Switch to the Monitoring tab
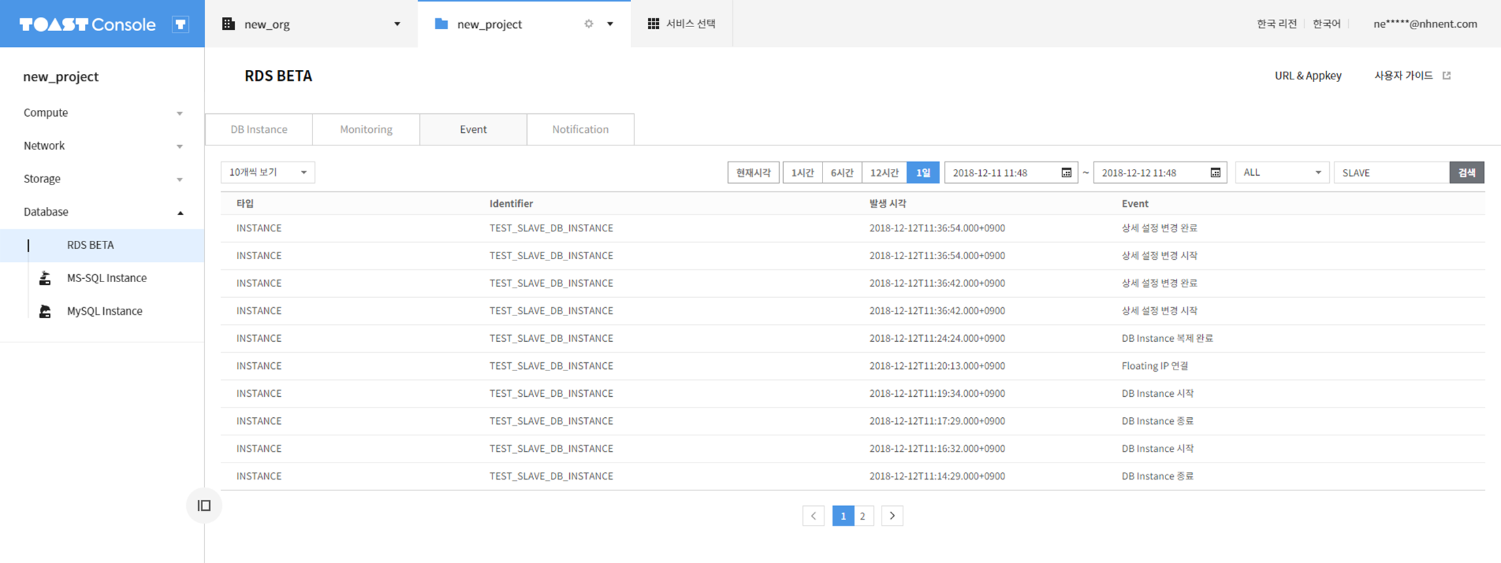The width and height of the screenshot is (1501, 563). click(366, 130)
